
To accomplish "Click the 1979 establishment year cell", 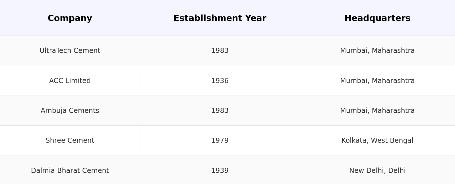I will point(220,140).
